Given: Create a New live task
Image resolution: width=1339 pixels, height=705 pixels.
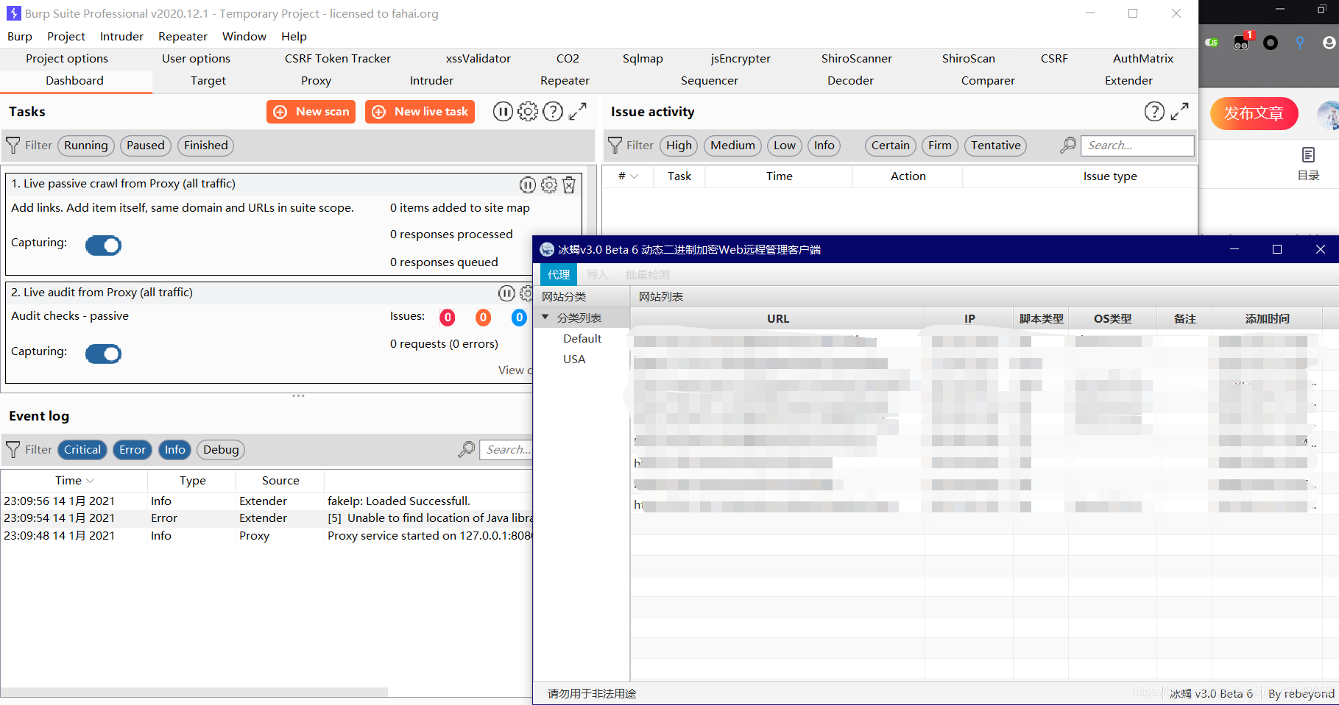Looking at the screenshot, I should point(420,112).
